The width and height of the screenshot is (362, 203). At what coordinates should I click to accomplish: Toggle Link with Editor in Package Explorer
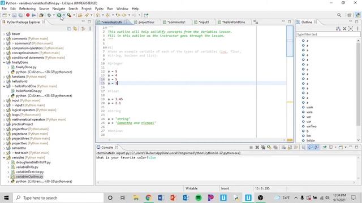point(75,29)
